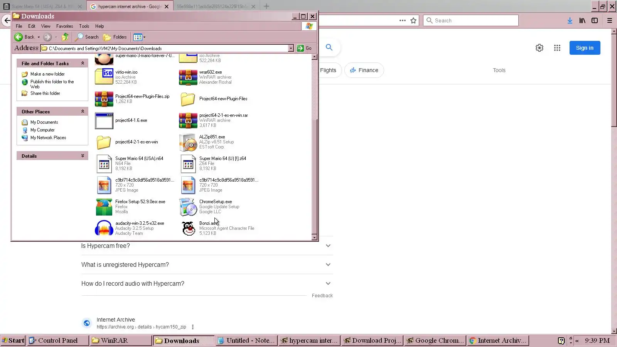
Task: Open the Google apps grid
Action: [x=557, y=48]
